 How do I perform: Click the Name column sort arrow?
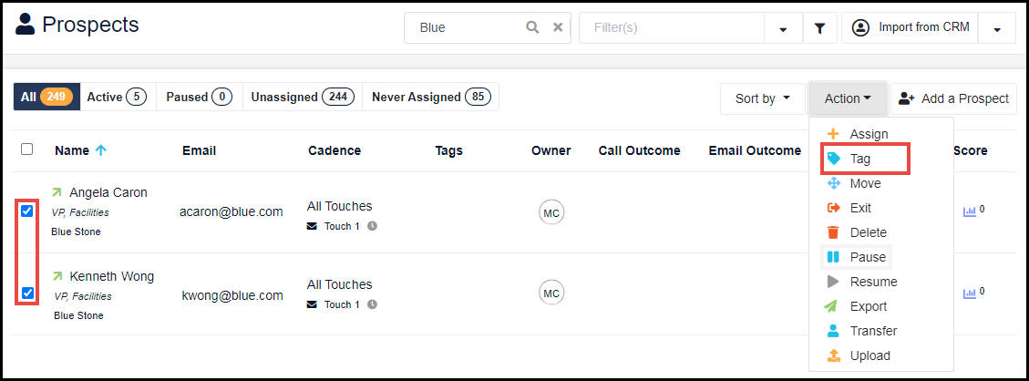pos(100,150)
